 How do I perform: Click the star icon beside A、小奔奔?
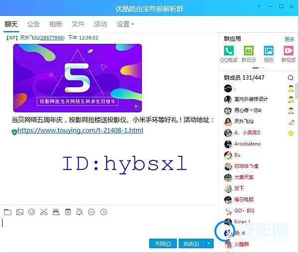click(291, 133)
